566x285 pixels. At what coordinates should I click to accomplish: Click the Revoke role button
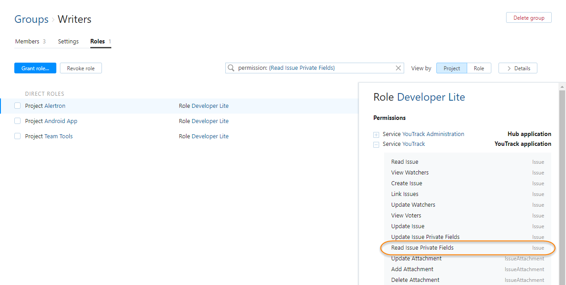click(80, 68)
